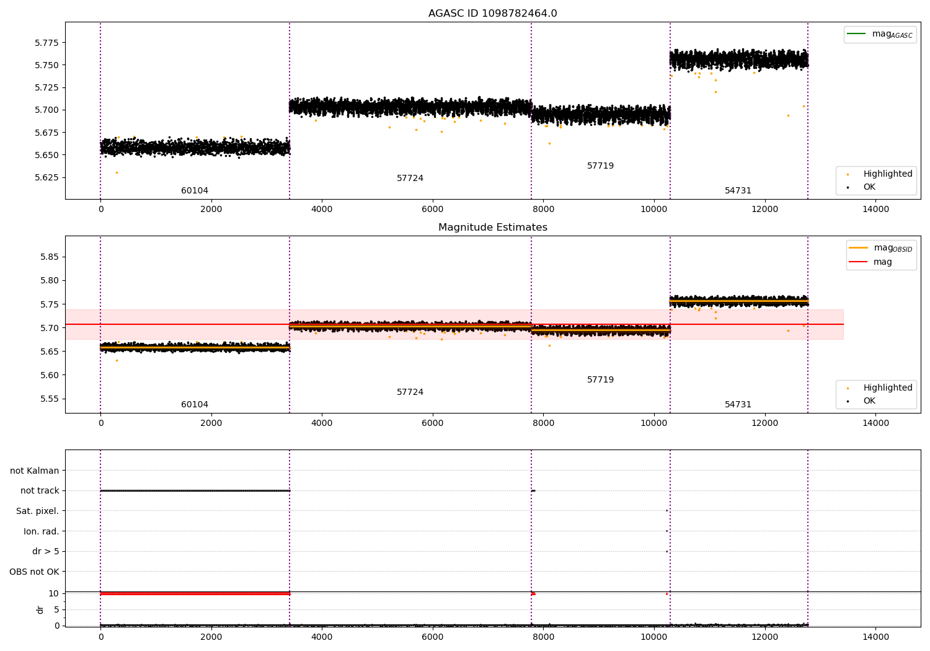Click the 10 tick label on dr axis

[54, 593]
